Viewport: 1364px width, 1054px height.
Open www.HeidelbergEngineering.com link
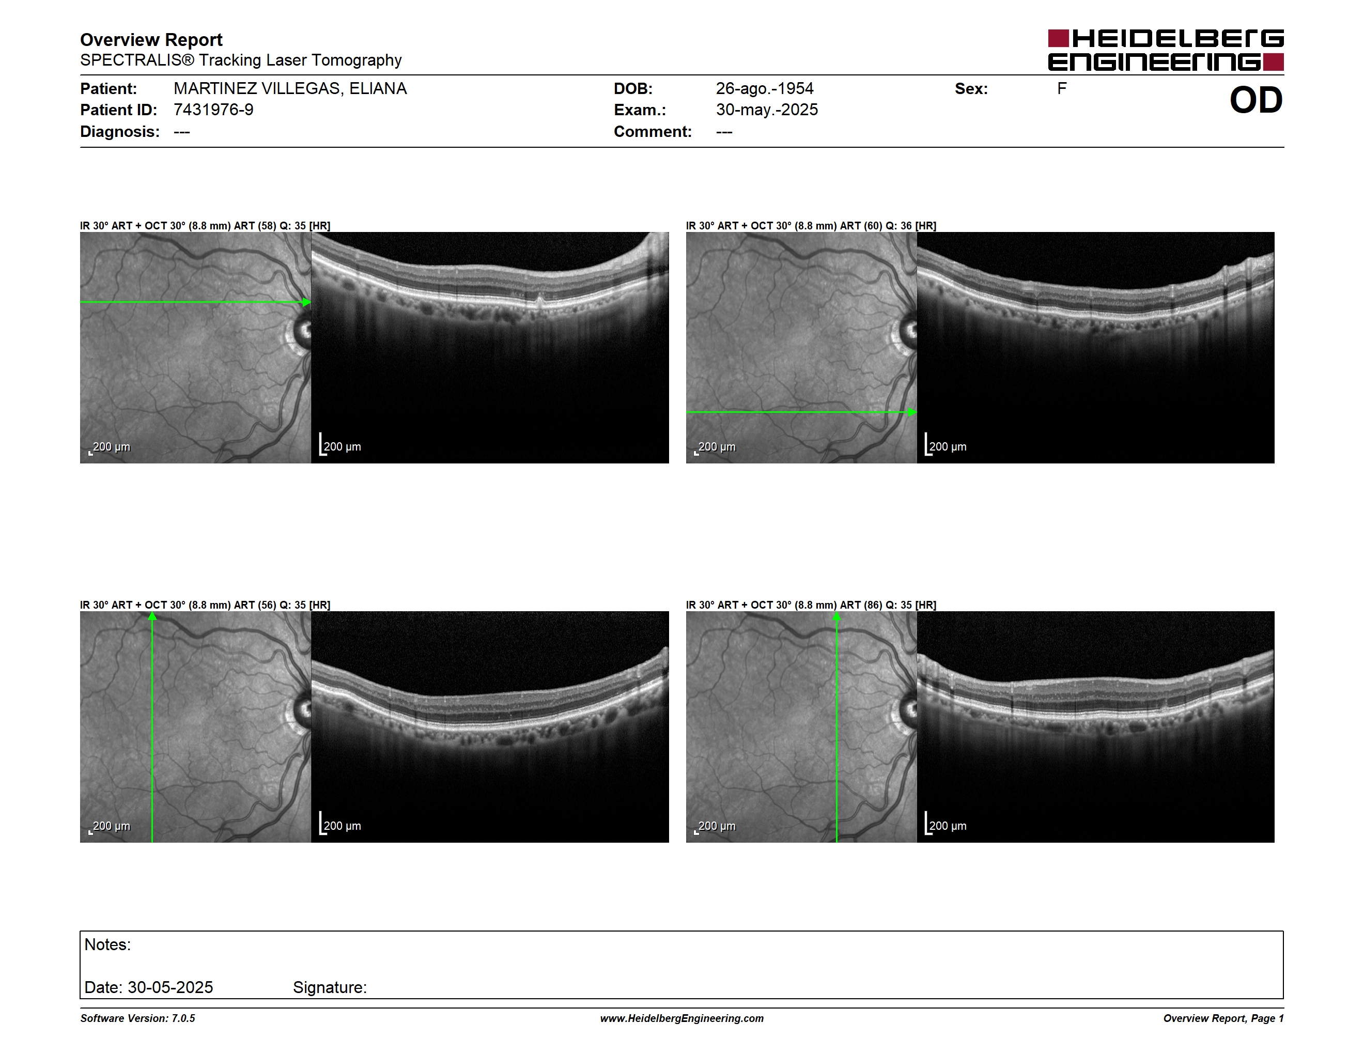682,1018
